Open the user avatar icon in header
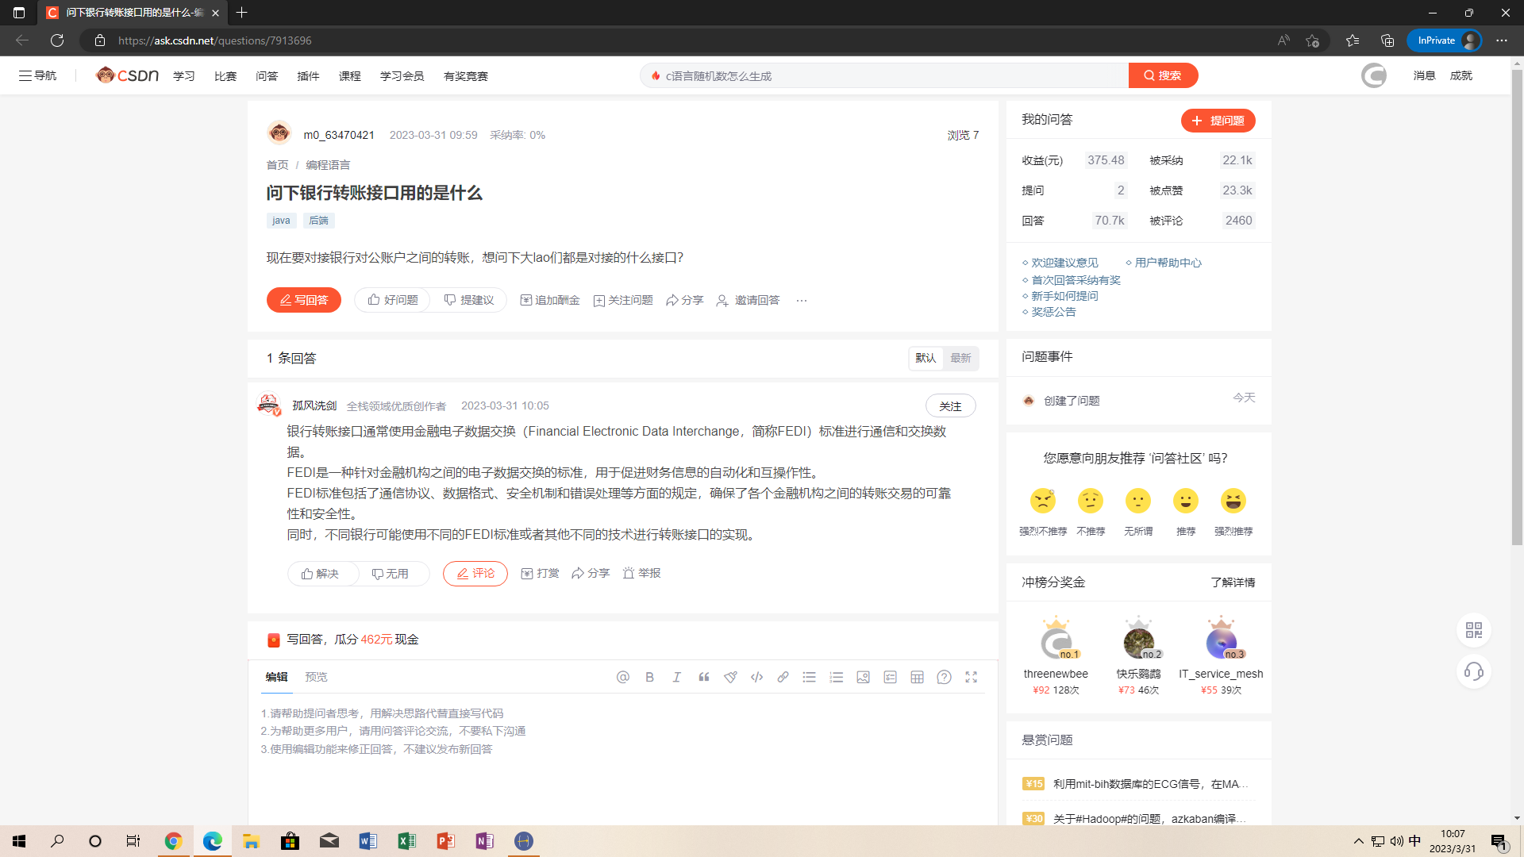 pyautogui.click(x=1374, y=75)
